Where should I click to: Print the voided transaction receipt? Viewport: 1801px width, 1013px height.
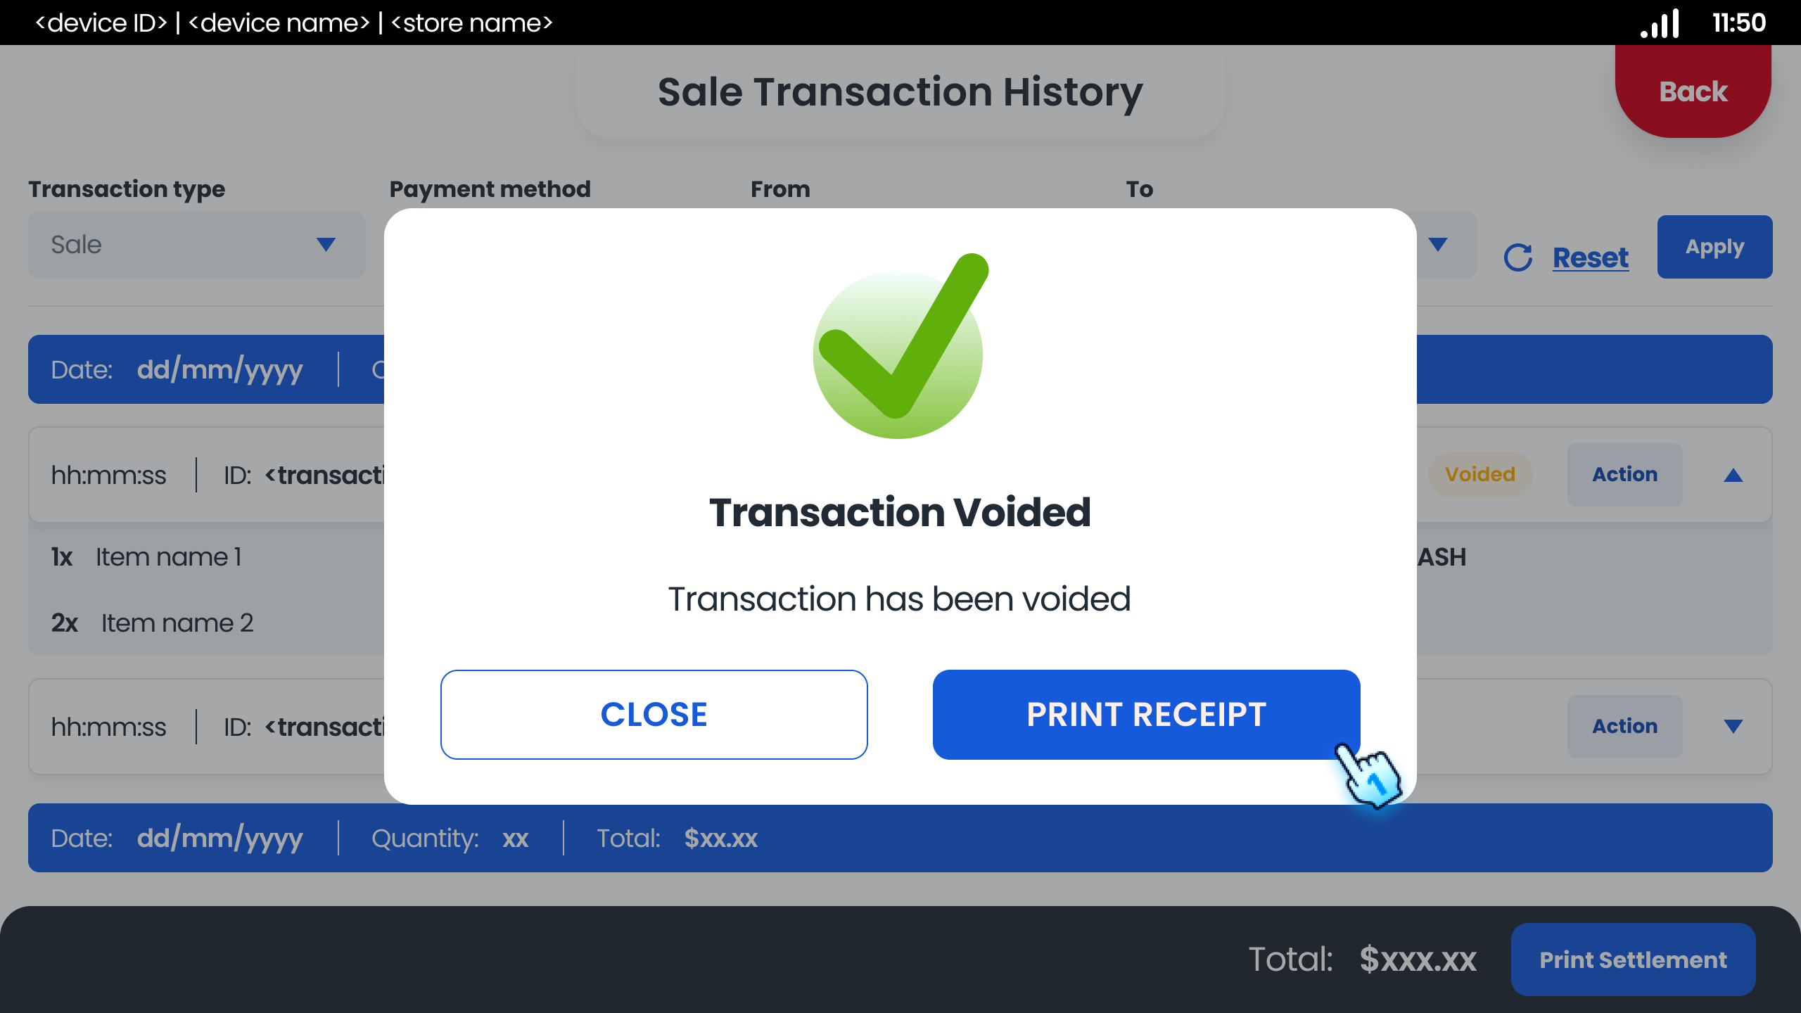[1145, 714]
